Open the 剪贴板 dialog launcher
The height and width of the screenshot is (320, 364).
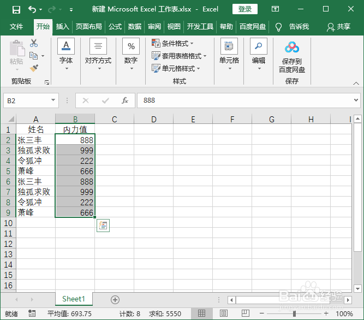(47, 82)
